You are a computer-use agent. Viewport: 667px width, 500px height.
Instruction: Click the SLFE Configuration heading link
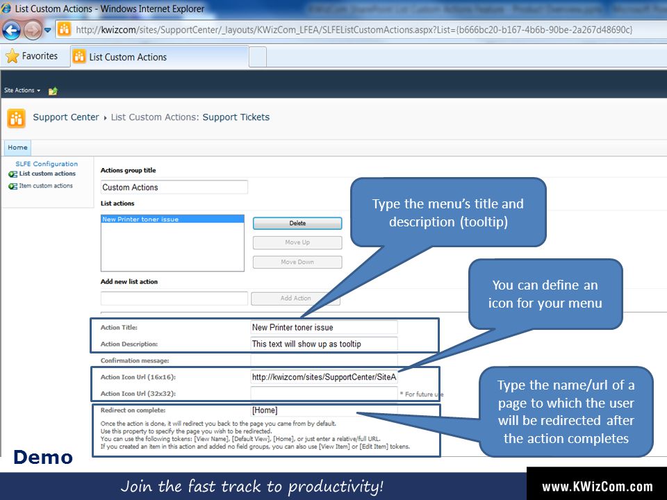(x=47, y=164)
